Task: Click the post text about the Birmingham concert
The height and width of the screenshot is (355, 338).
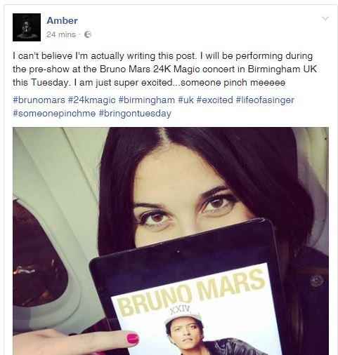Action: tap(164, 69)
